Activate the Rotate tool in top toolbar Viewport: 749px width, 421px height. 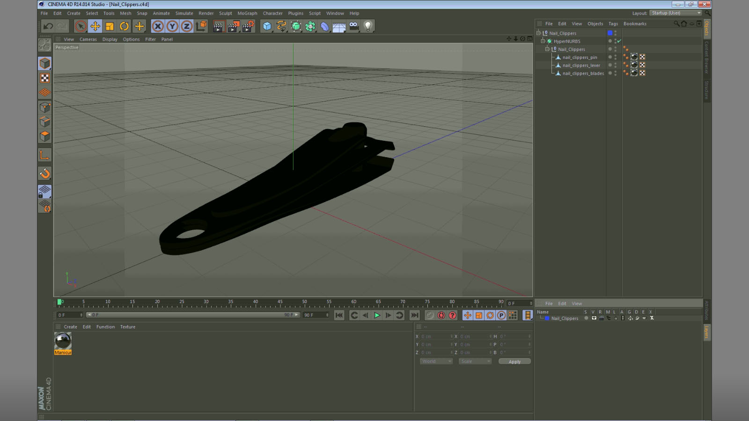tap(124, 26)
